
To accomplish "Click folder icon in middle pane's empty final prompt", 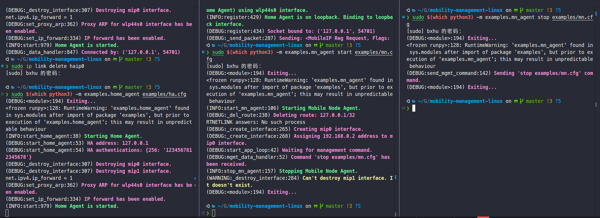I will click(214, 206).
